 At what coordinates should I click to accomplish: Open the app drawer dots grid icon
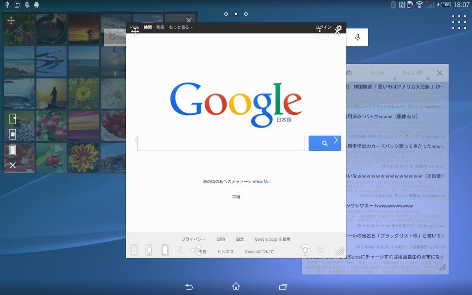[459, 22]
